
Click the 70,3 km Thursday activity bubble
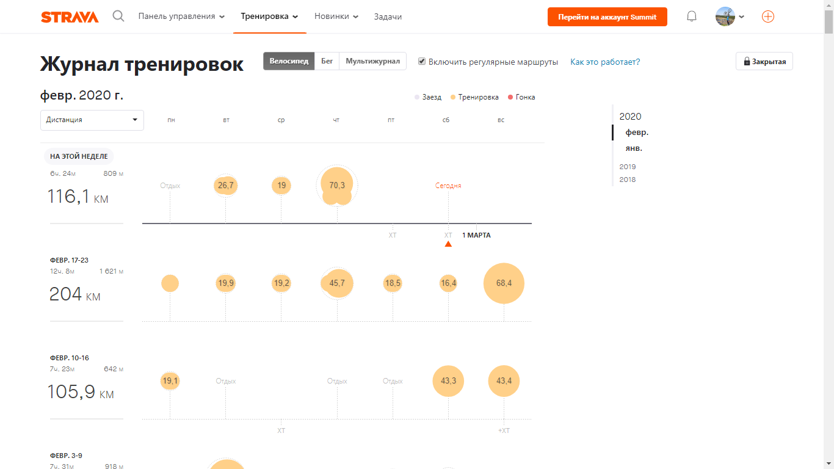[x=337, y=186]
